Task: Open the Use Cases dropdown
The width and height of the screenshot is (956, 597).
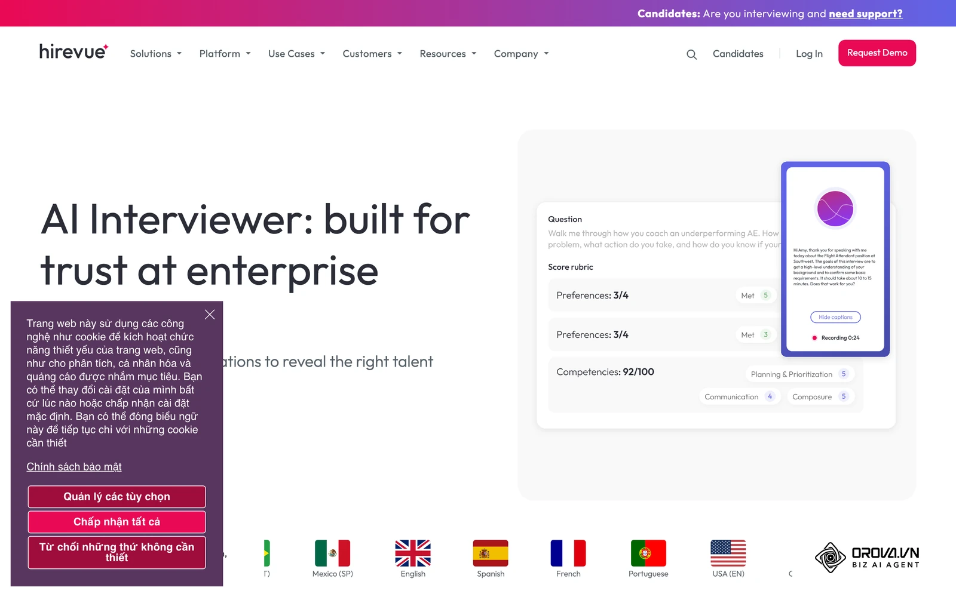Action: coord(297,54)
